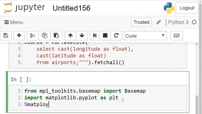Click the Jupyter logo
The image size is (202, 114).
[24, 8]
